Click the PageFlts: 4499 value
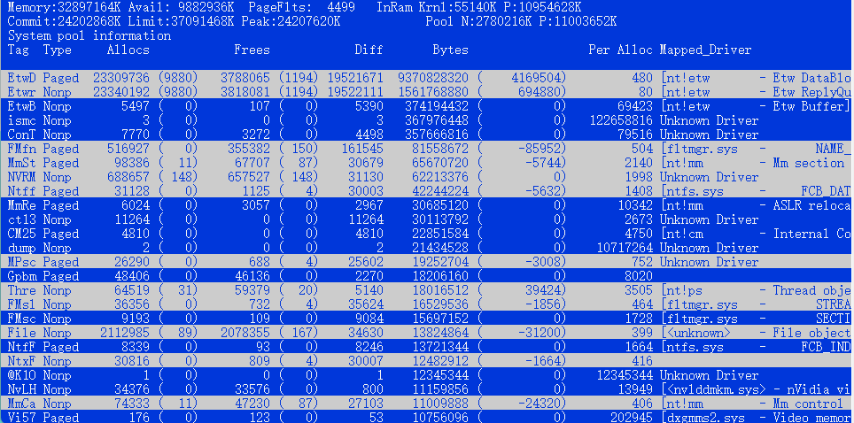This screenshot has width=854, height=423. [302, 8]
